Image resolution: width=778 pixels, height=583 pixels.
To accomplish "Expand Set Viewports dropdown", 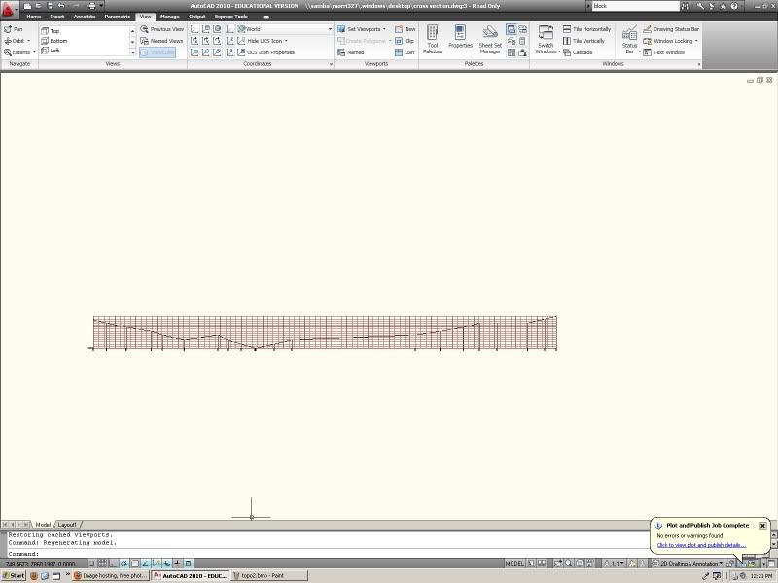I will pos(384,29).
